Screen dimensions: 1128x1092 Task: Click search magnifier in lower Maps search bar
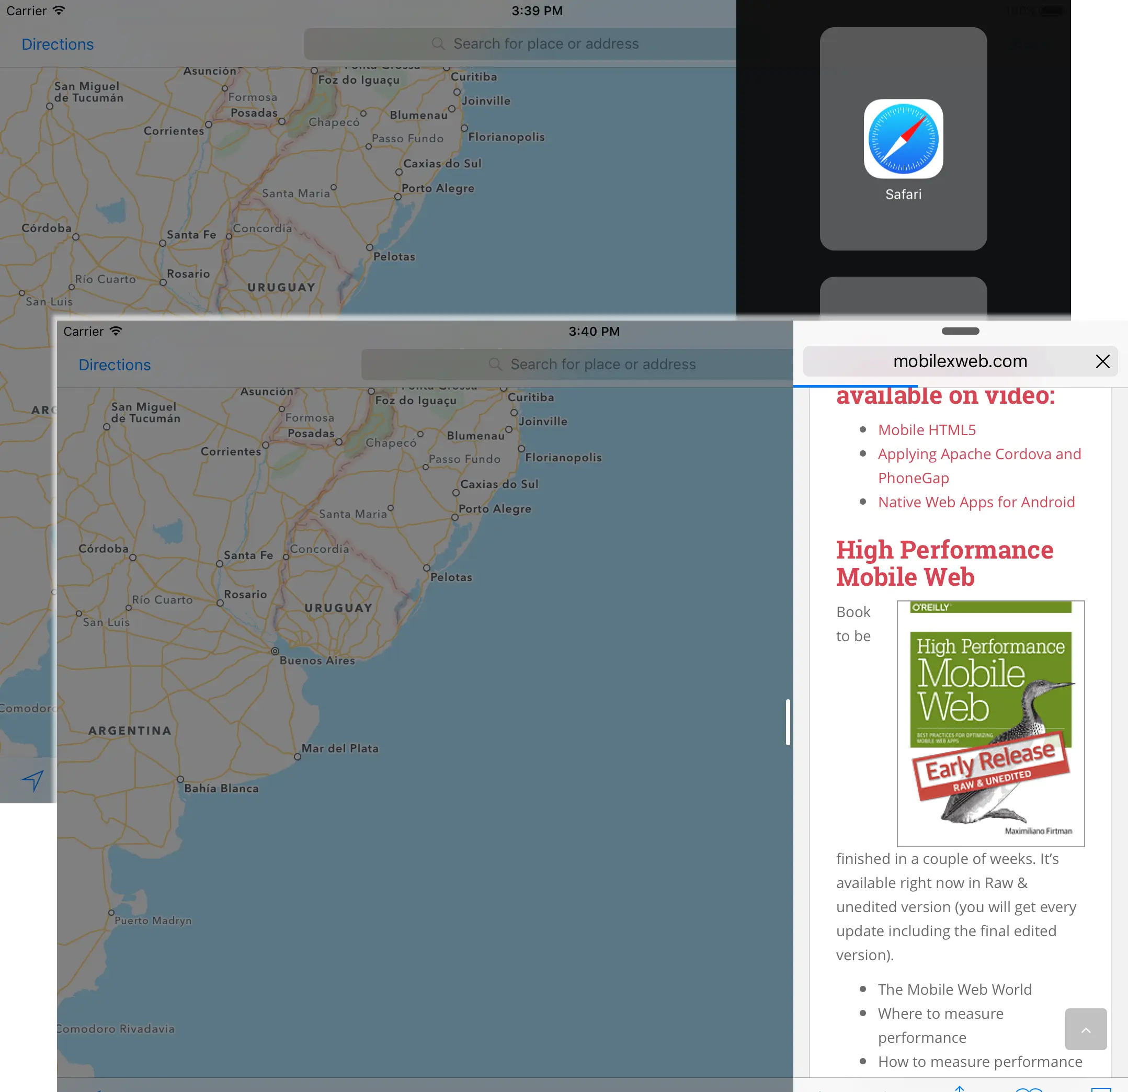495,365
